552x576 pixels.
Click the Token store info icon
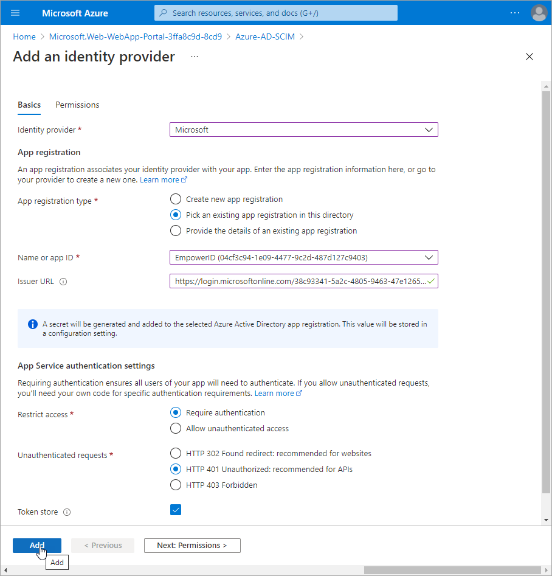click(x=67, y=512)
